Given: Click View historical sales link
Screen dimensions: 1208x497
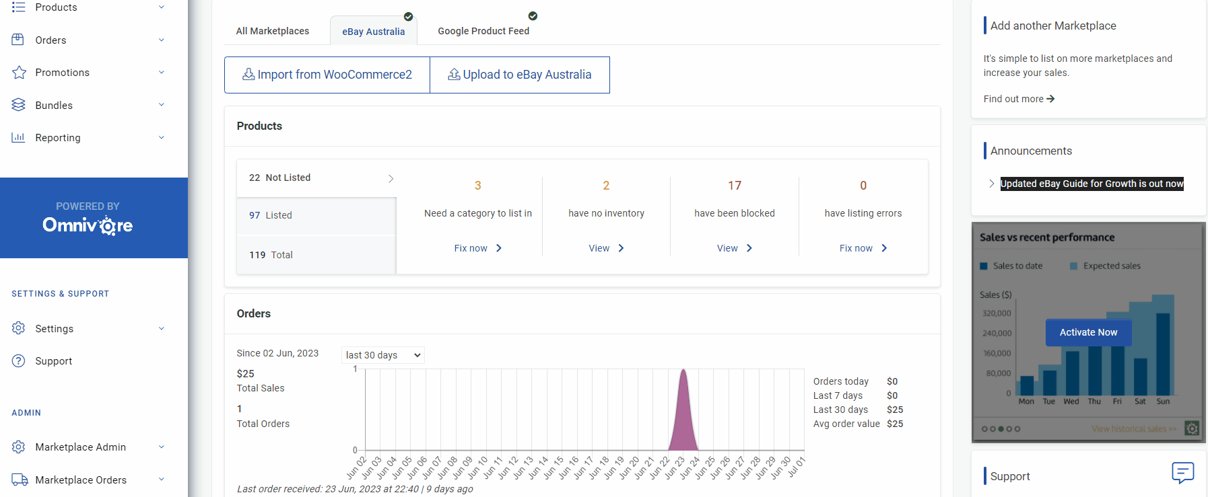Looking at the screenshot, I should [x=1134, y=428].
